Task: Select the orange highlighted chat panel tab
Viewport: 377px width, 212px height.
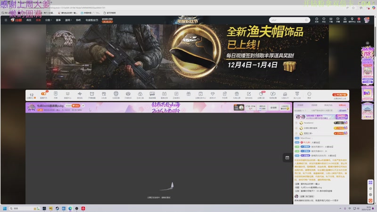Action: click(x=342, y=105)
